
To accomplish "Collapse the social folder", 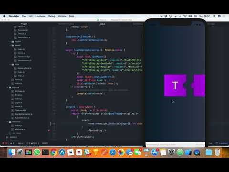I will coord(16,45).
